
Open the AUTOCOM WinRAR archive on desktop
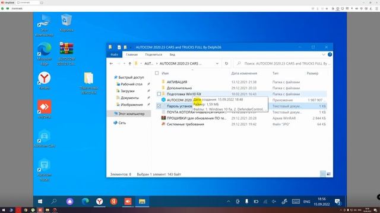tap(66, 54)
